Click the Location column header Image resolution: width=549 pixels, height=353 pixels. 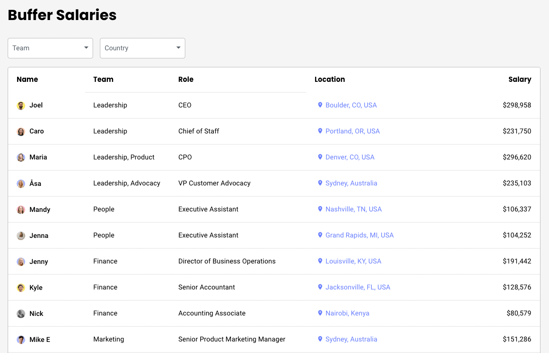[330, 79]
